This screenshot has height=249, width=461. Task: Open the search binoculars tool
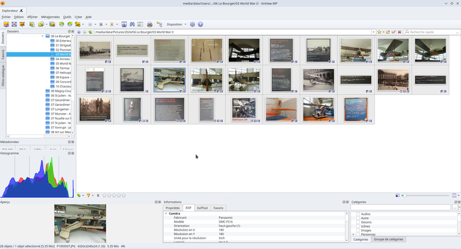pos(132,25)
